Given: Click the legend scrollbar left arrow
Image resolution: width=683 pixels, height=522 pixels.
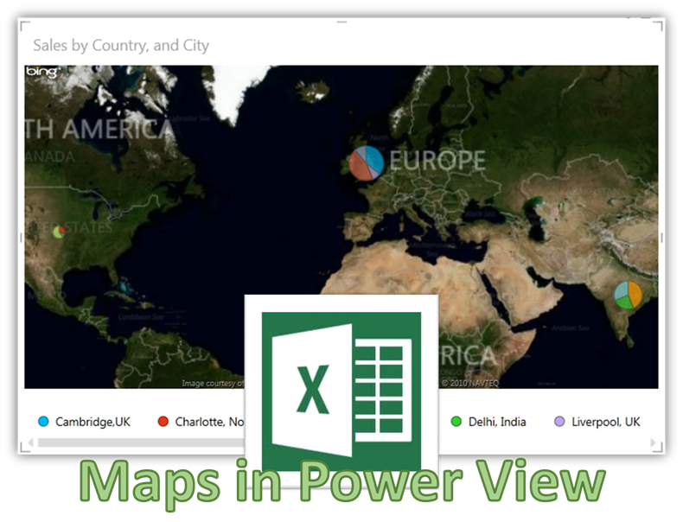Looking at the screenshot, I should pyautogui.click(x=30, y=442).
